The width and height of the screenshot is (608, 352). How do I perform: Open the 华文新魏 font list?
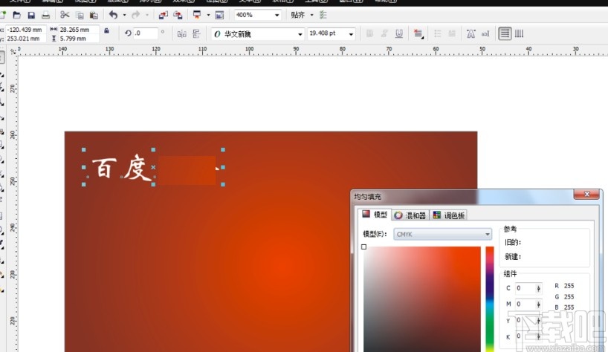pos(300,34)
